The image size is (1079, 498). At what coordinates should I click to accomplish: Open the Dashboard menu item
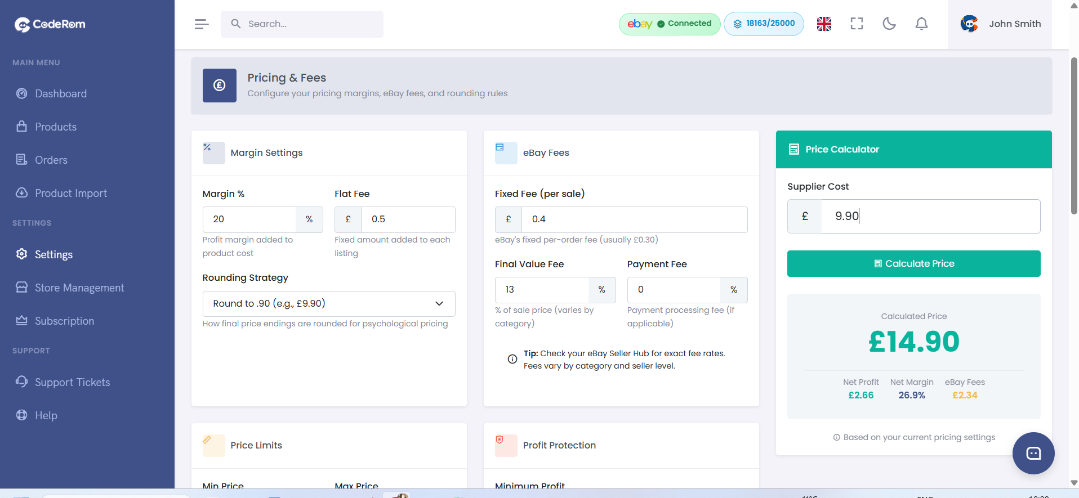(x=61, y=93)
